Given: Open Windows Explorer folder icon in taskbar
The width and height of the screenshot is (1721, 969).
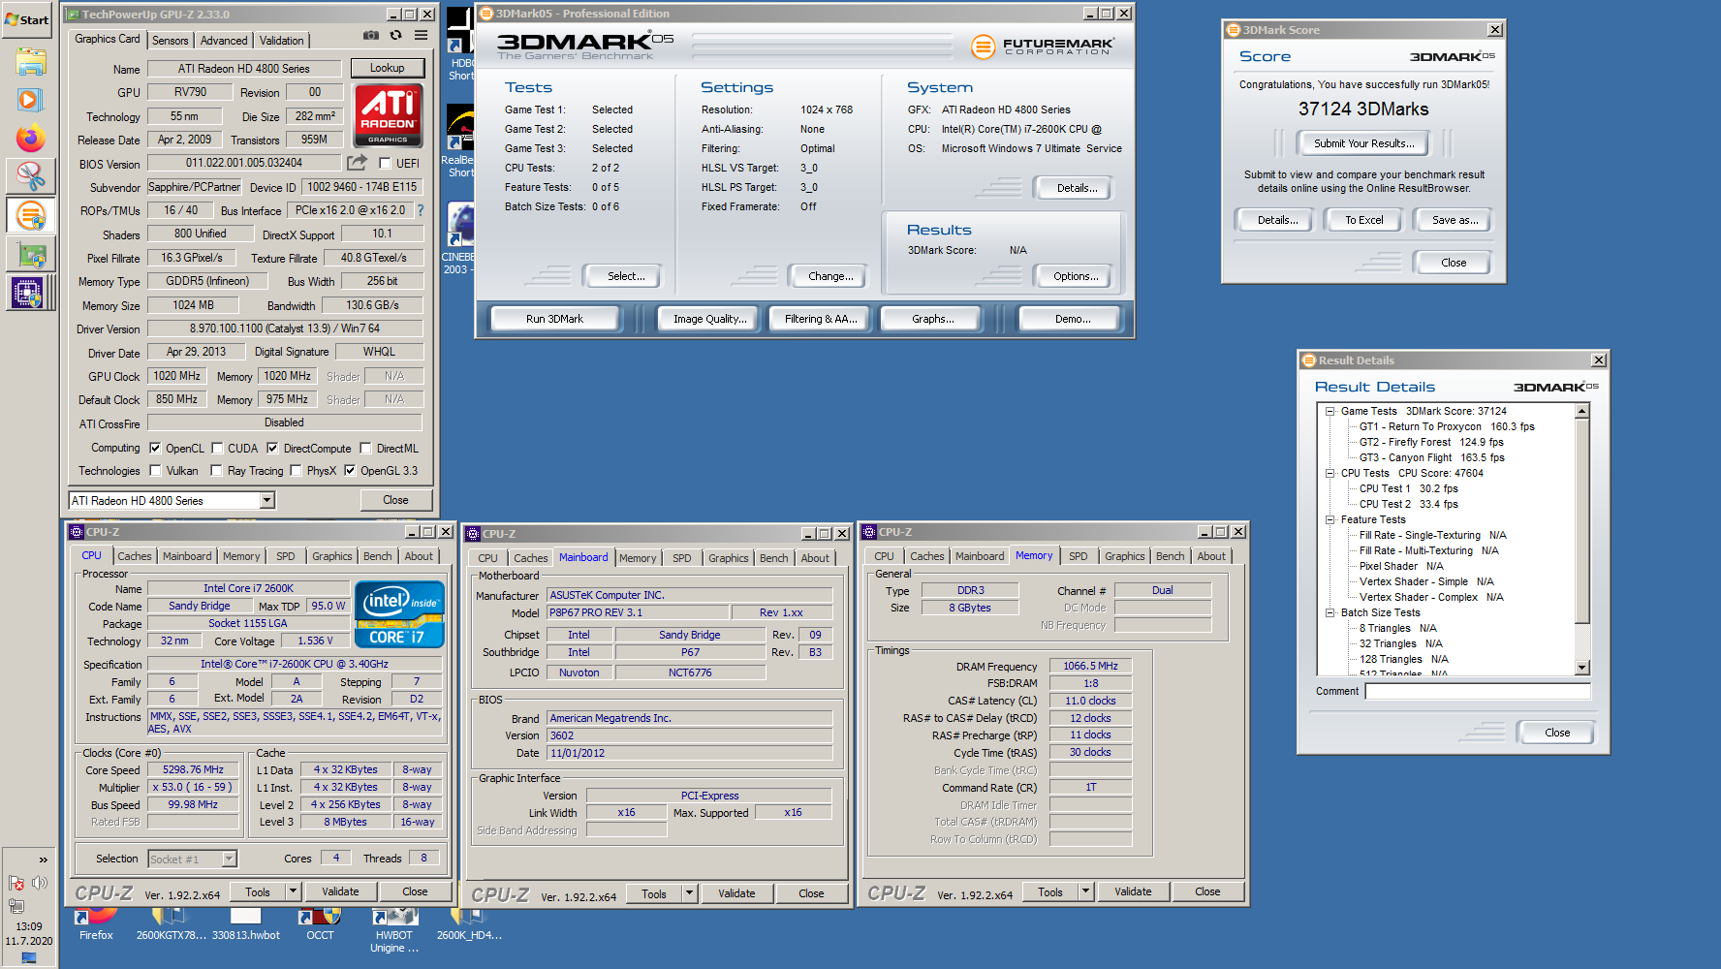Looking at the screenshot, I should 30,62.
